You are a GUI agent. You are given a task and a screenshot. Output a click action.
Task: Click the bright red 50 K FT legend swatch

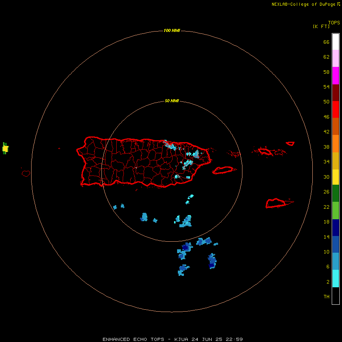336,109
